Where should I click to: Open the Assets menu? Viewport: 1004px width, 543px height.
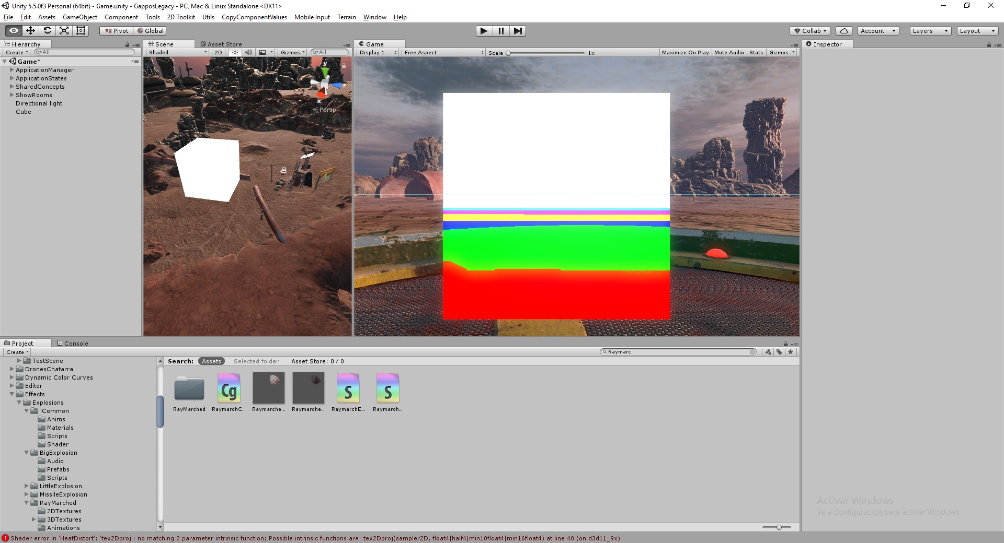click(x=47, y=17)
